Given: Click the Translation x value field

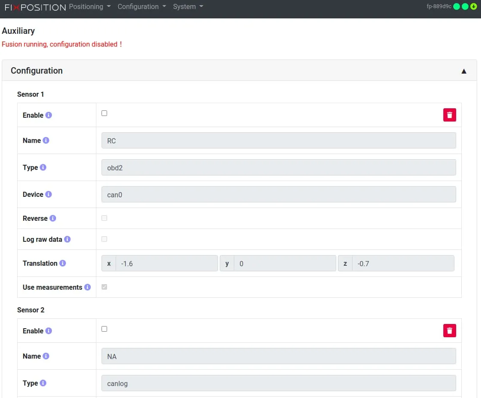Looking at the screenshot, I should (x=166, y=264).
